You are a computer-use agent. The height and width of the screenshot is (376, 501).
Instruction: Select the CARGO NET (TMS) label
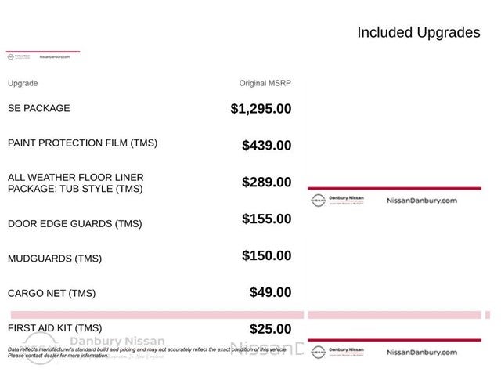point(52,293)
